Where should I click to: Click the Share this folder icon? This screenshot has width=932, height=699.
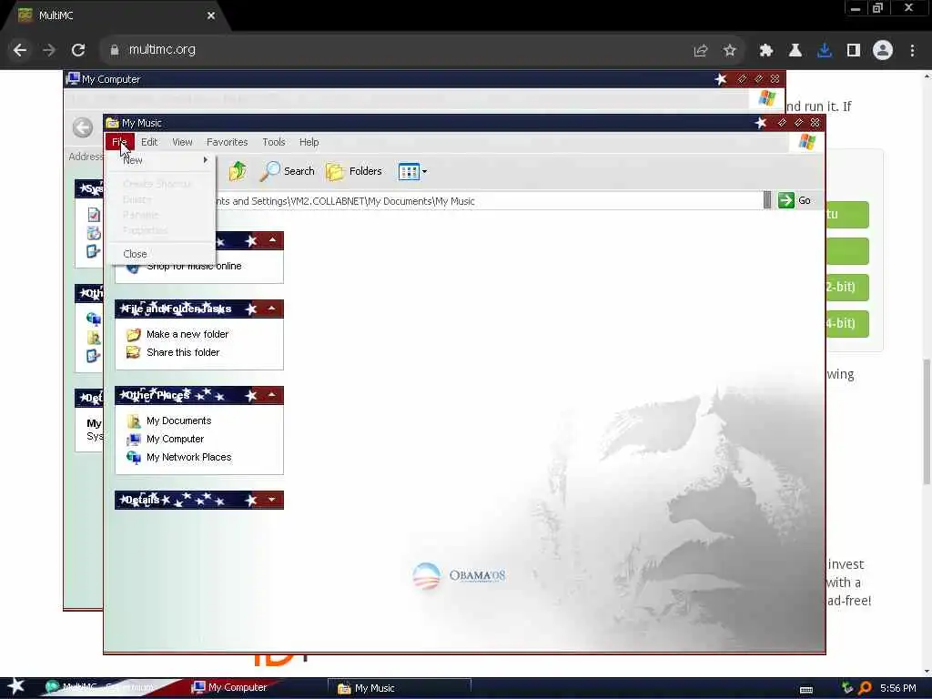coord(134,352)
